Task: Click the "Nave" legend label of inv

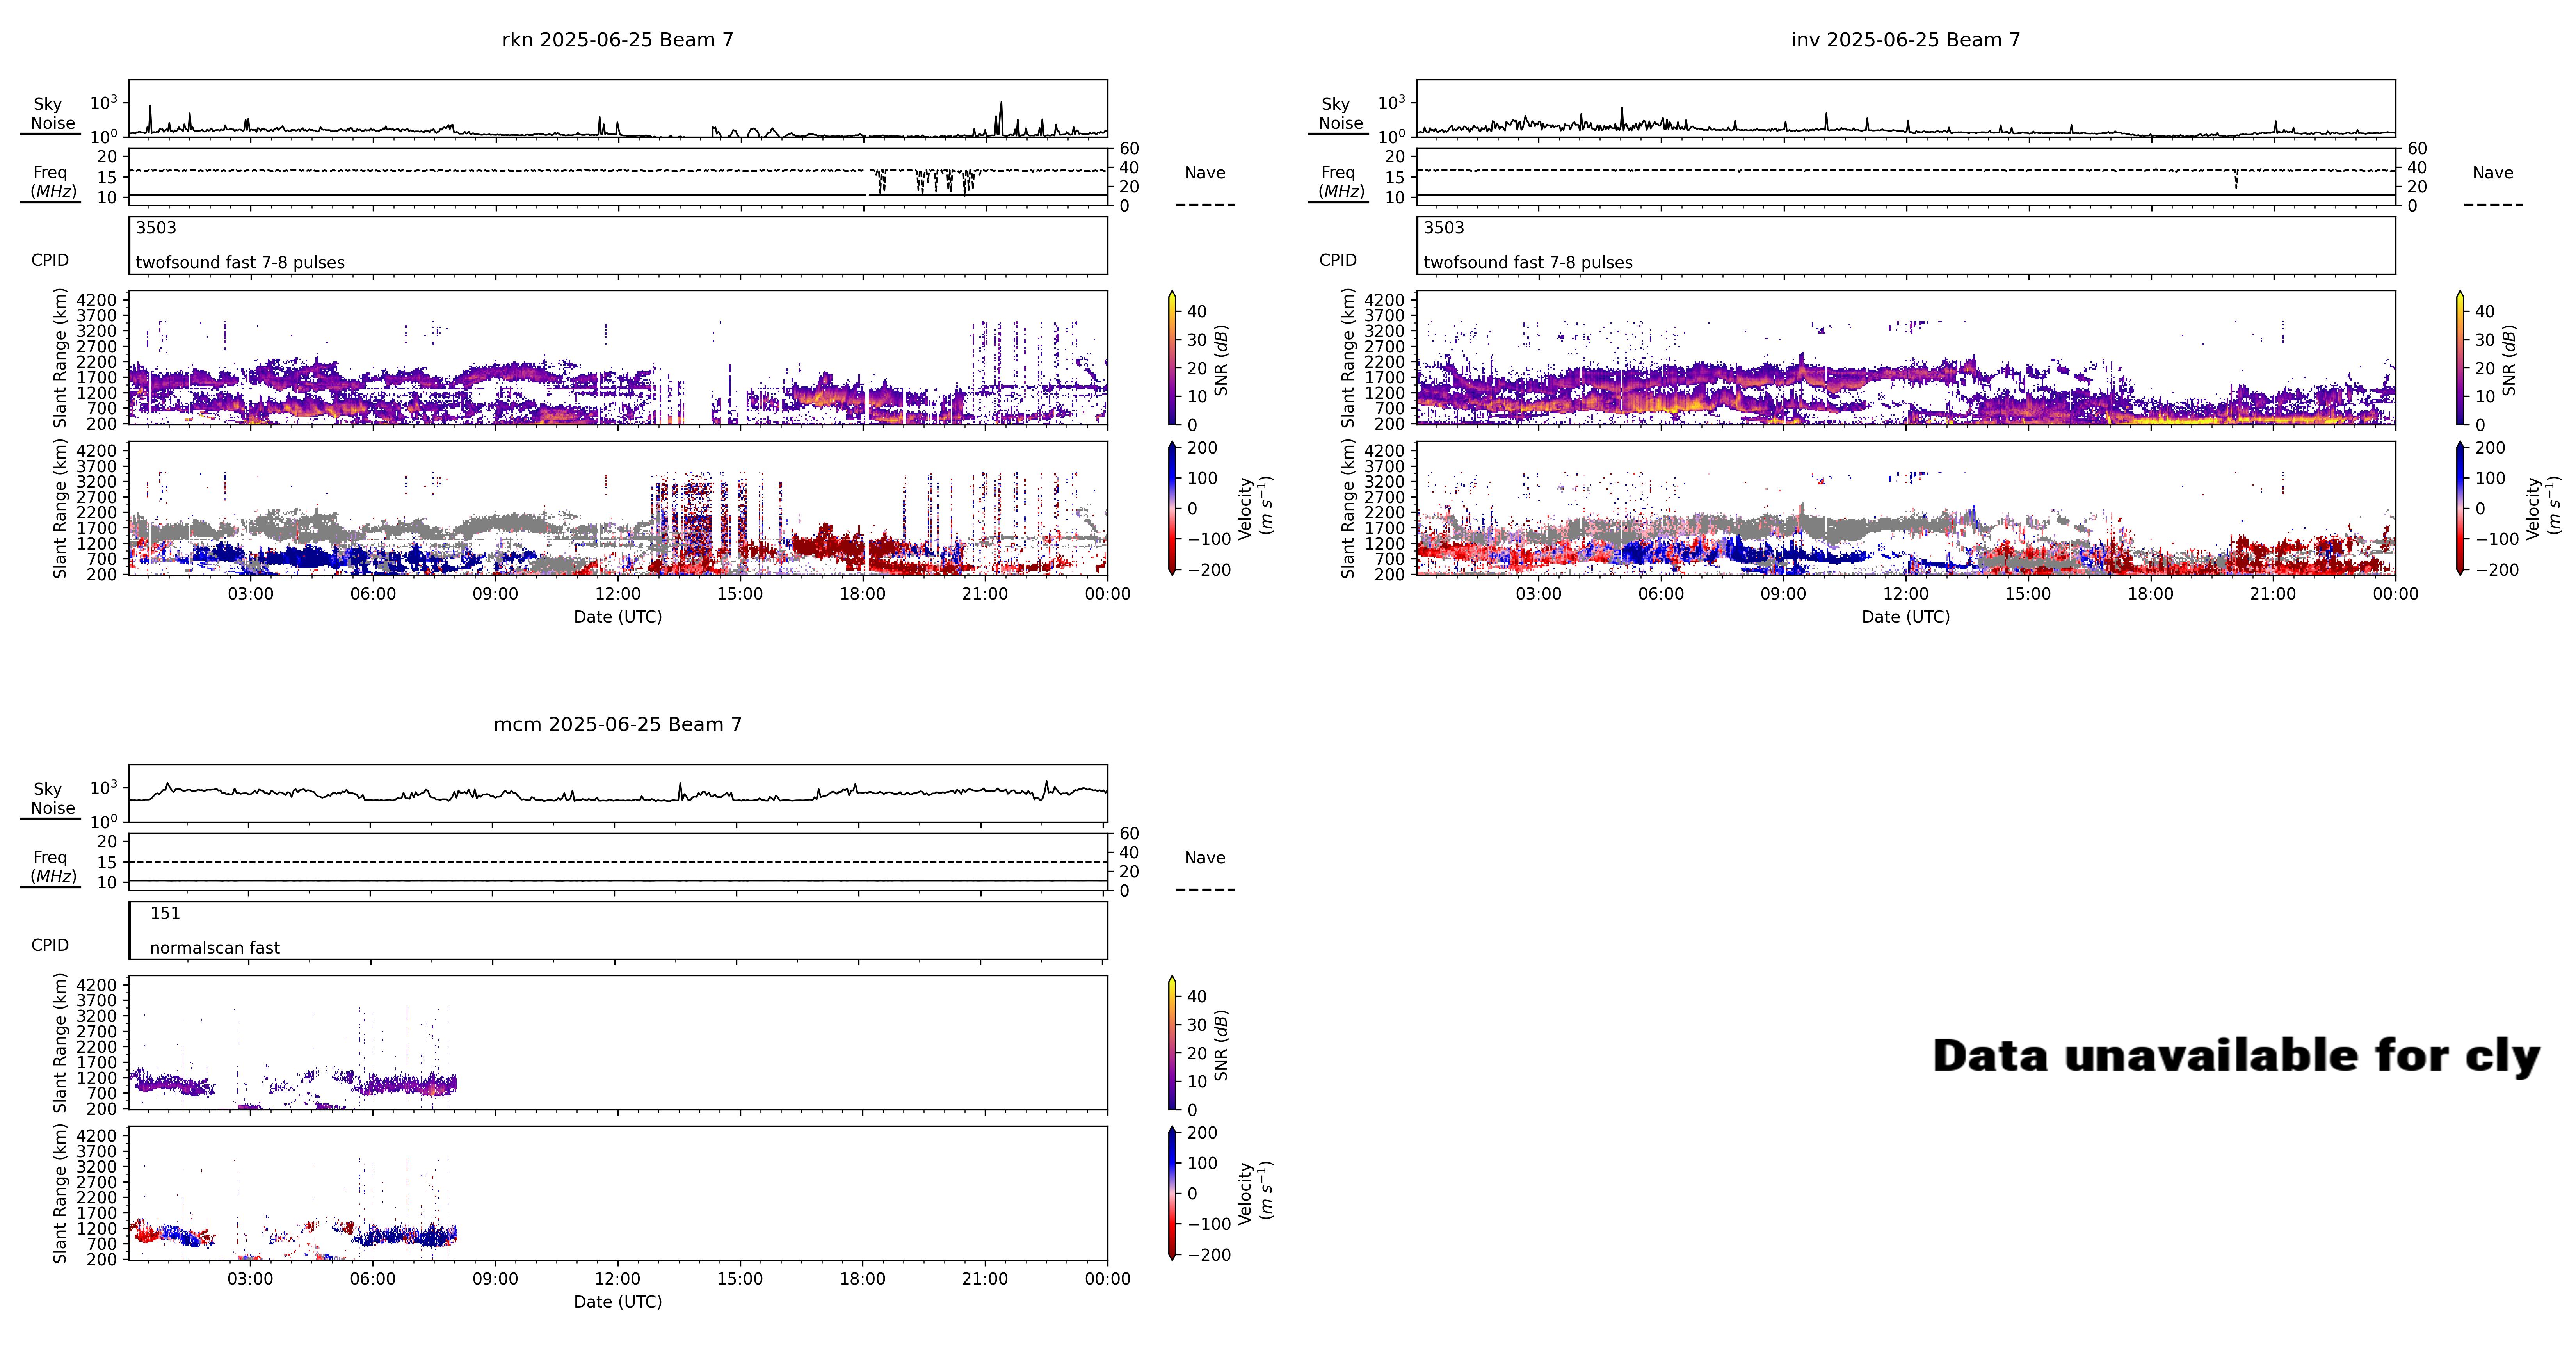Action: [2493, 173]
